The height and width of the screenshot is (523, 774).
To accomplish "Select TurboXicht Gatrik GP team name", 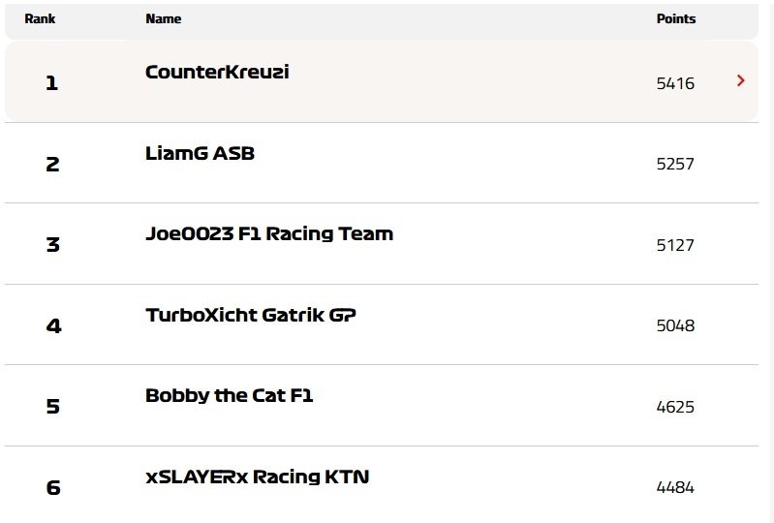I will point(250,315).
